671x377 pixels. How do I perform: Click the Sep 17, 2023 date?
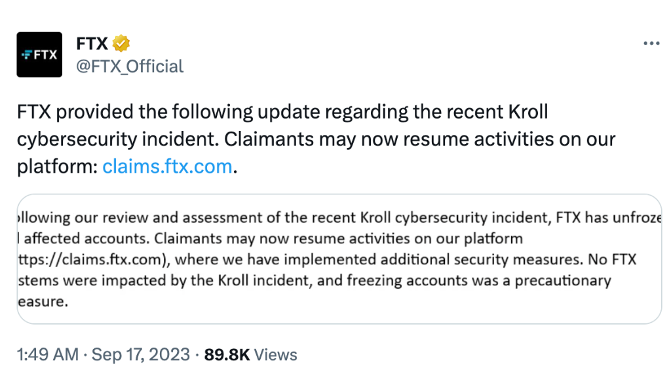(x=141, y=355)
